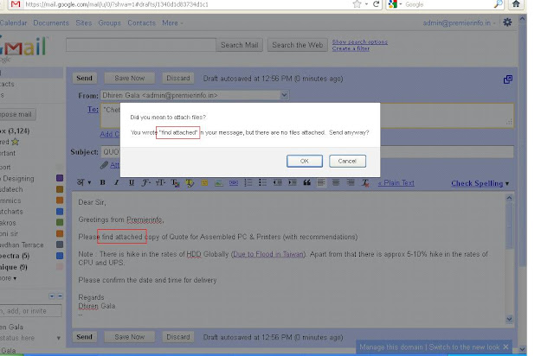This screenshot has width=554, height=356.
Task: Open settings gear menu
Action: [x=507, y=22]
